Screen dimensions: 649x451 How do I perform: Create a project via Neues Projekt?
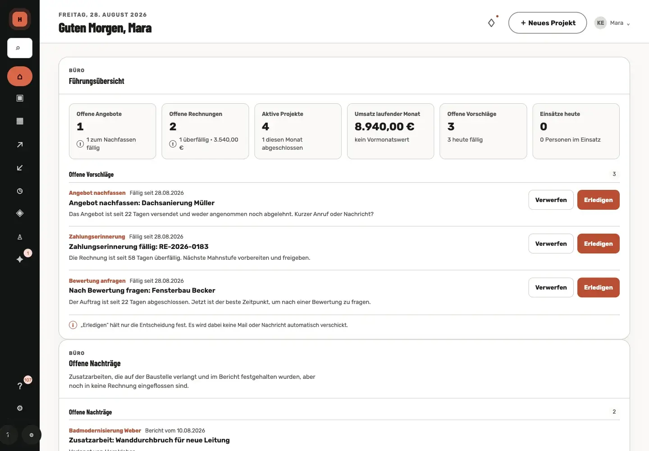pos(548,23)
